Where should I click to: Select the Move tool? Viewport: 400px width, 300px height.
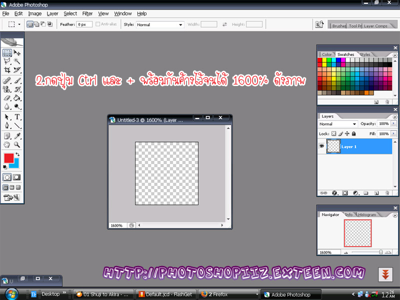click(x=17, y=53)
